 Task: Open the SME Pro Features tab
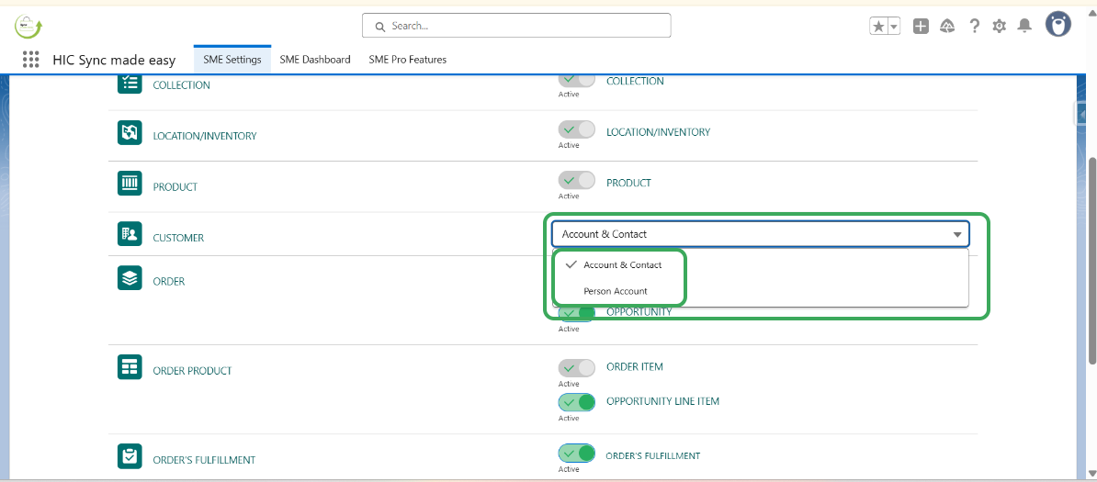[x=407, y=60]
